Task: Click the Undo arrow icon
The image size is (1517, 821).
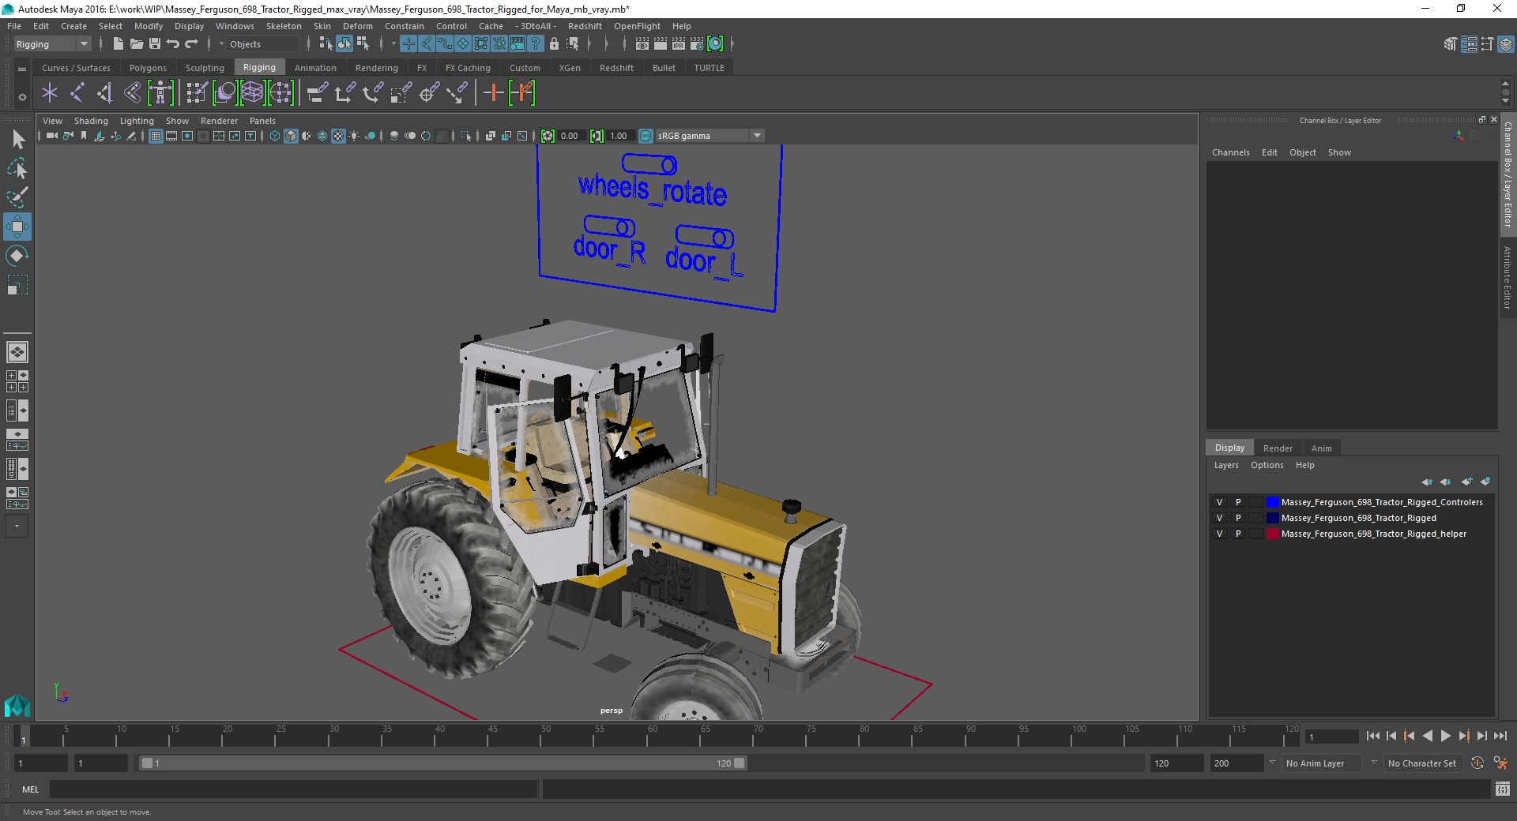Action: click(173, 44)
